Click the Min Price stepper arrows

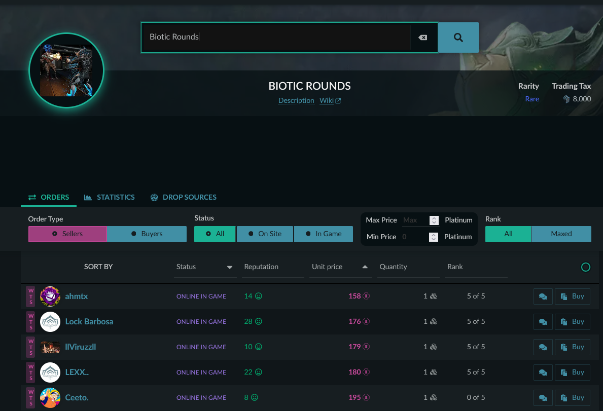coord(434,237)
